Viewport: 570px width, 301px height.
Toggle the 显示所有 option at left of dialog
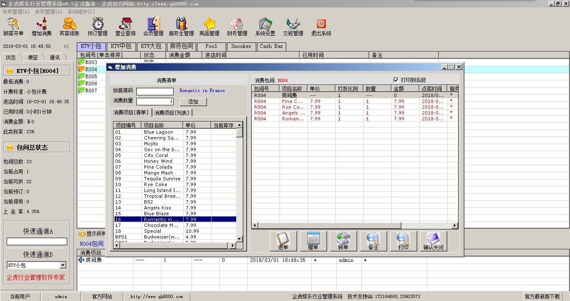pos(82,234)
